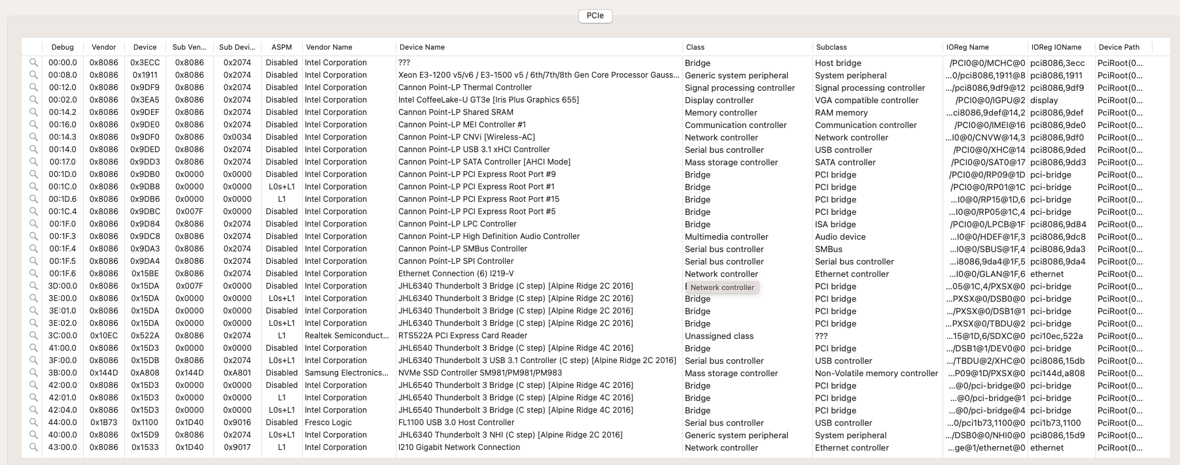This screenshot has width=1180, height=465.
Task: Click magnifier icon for row 3D:00.0
Action: (33, 286)
